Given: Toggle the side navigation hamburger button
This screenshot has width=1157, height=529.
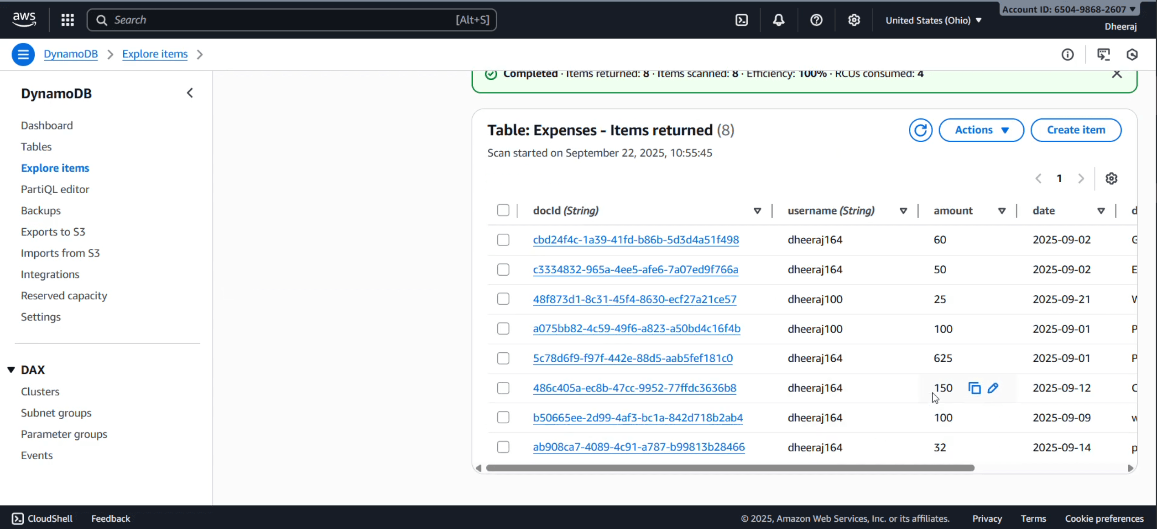Looking at the screenshot, I should [23, 54].
